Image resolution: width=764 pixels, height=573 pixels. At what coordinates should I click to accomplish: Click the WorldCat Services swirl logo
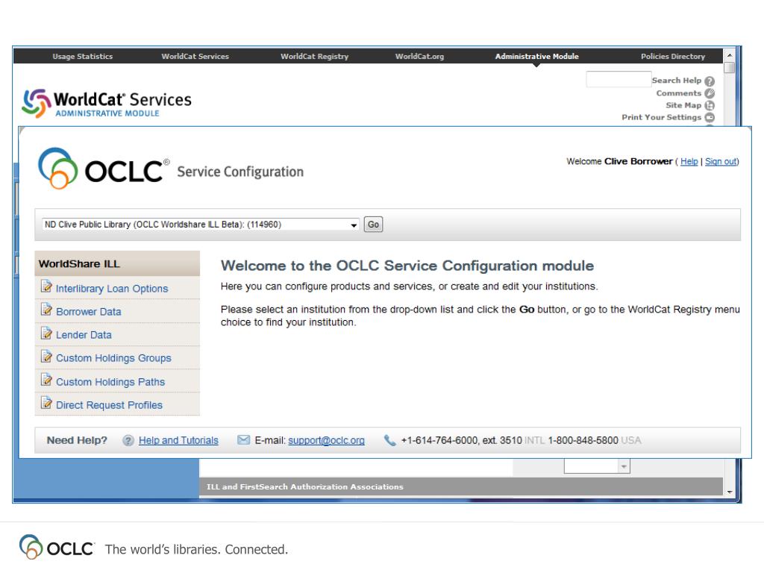[37, 103]
